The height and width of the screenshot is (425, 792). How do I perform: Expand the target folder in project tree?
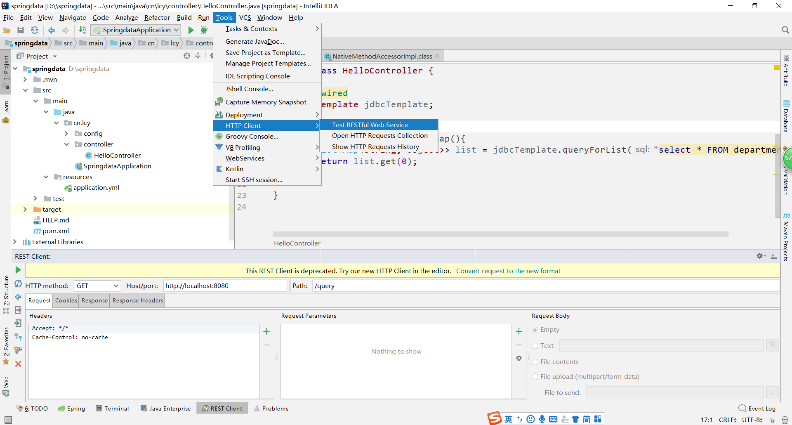coord(25,210)
